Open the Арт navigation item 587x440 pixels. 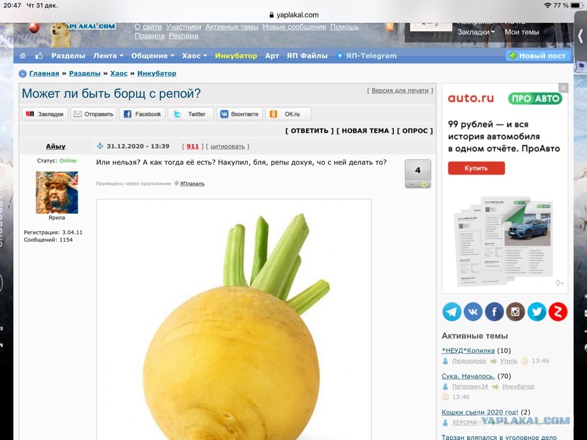(272, 56)
